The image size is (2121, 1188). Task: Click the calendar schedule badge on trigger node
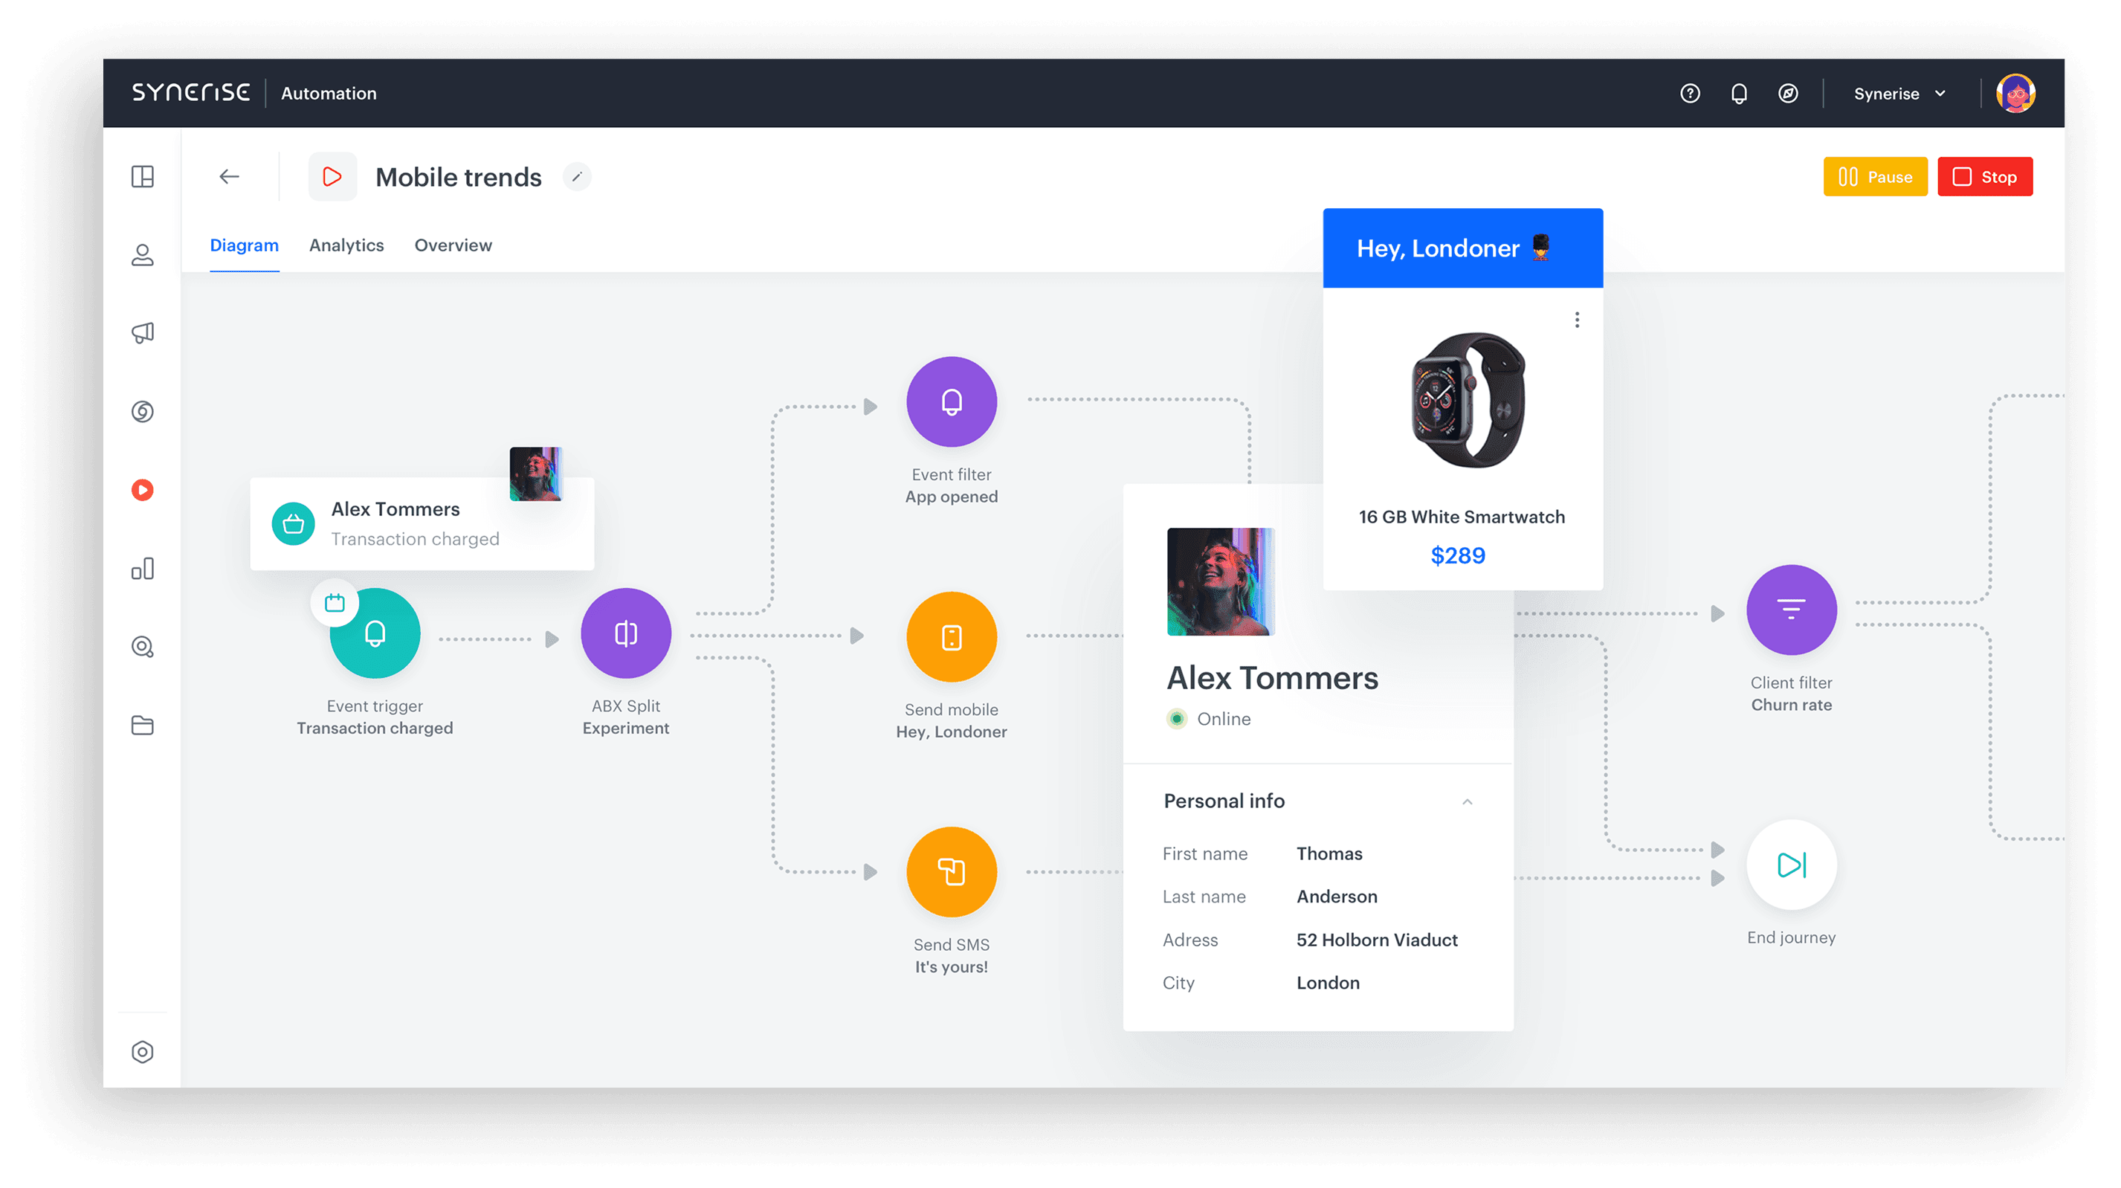(335, 604)
